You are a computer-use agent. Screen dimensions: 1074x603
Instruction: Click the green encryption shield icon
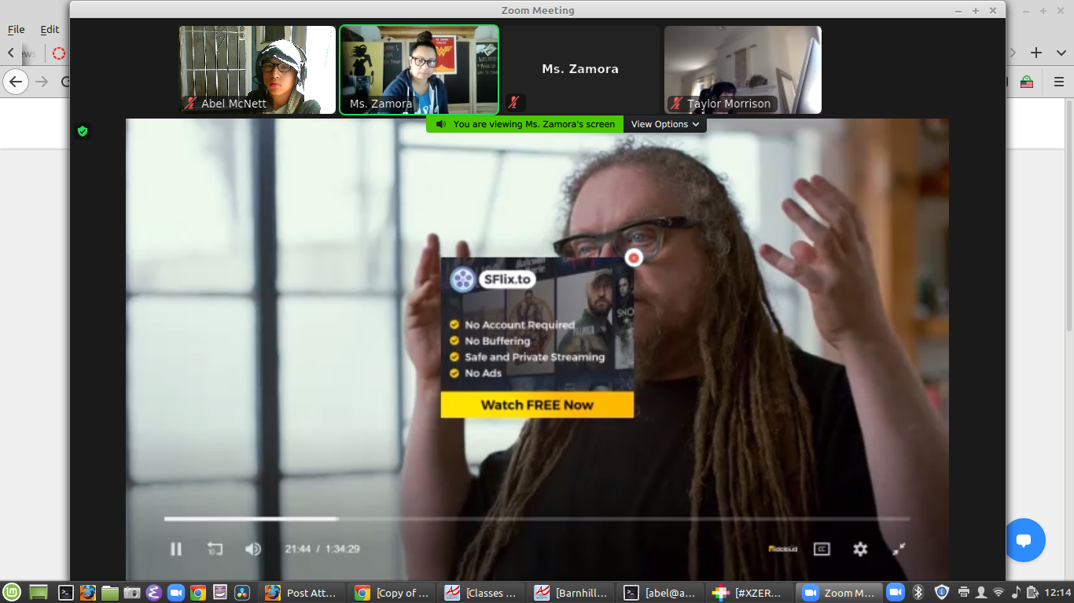82,131
